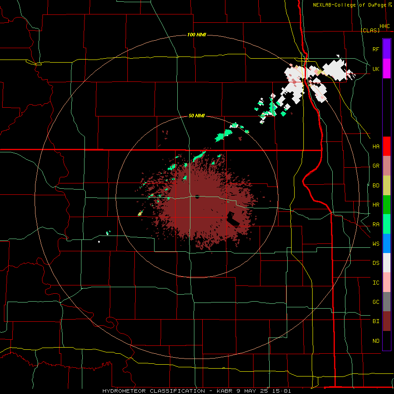The height and width of the screenshot is (394, 394).
Task: Click the dark red BI legend swatch
Action: click(x=387, y=321)
